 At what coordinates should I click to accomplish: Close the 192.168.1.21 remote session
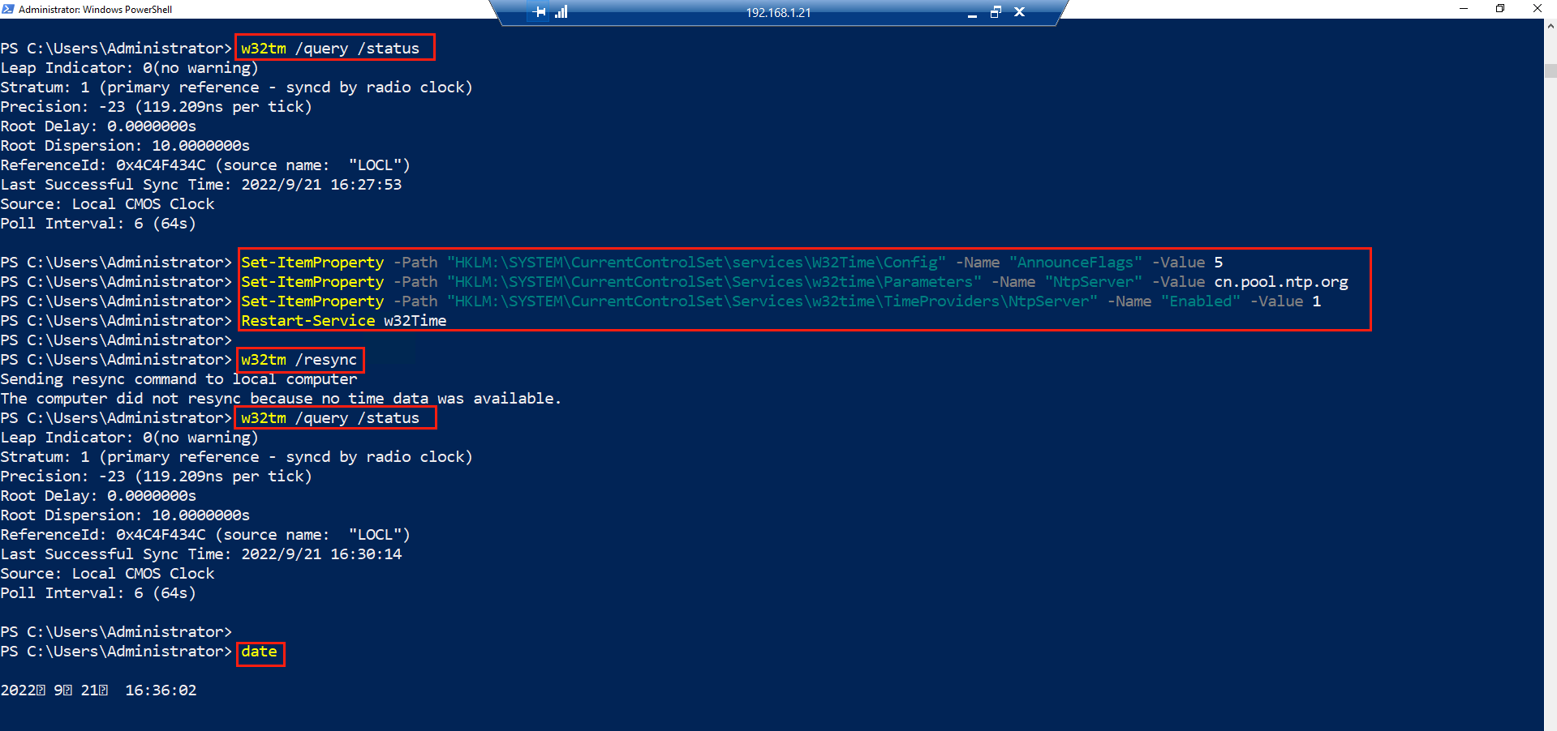tap(1019, 13)
